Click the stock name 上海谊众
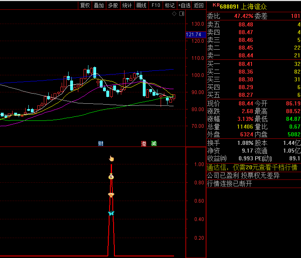Image resolution: width=301 pixels, height=258 pixels. tap(254, 7)
